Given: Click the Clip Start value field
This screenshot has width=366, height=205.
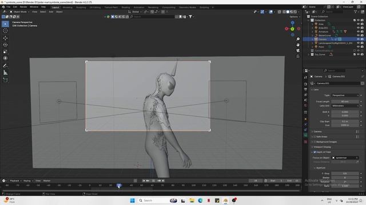Looking at the screenshot, I should tap(345, 121).
